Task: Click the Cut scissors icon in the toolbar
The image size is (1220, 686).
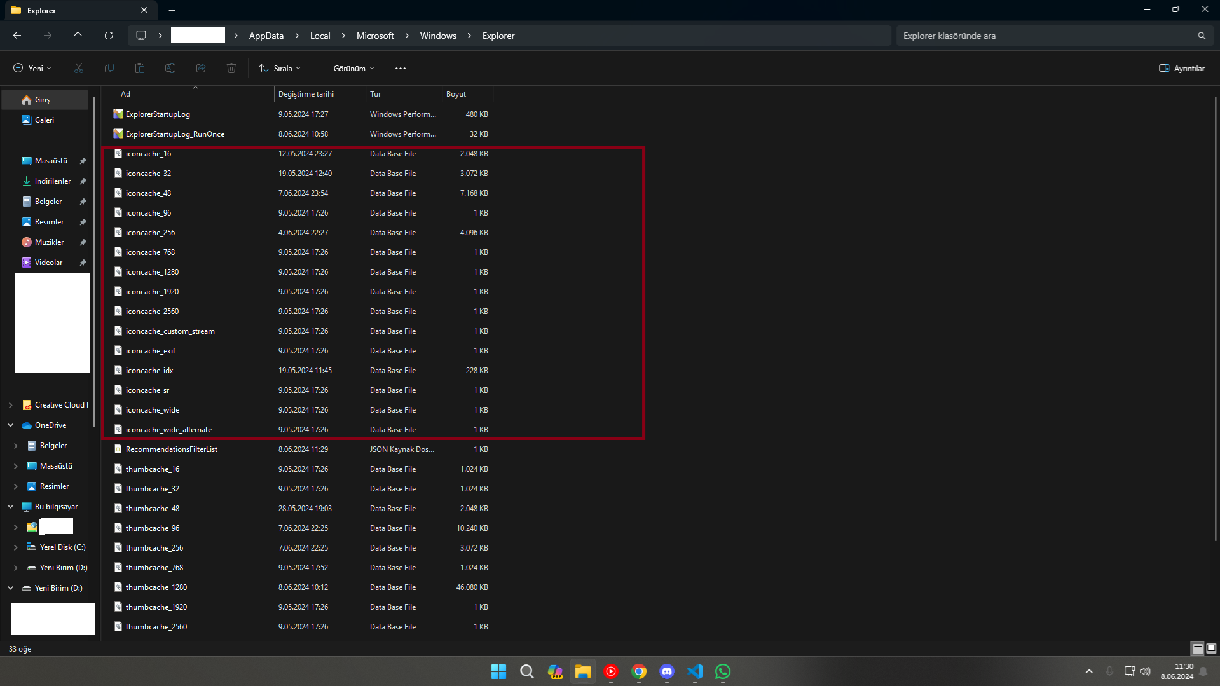Action: pos(79,68)
